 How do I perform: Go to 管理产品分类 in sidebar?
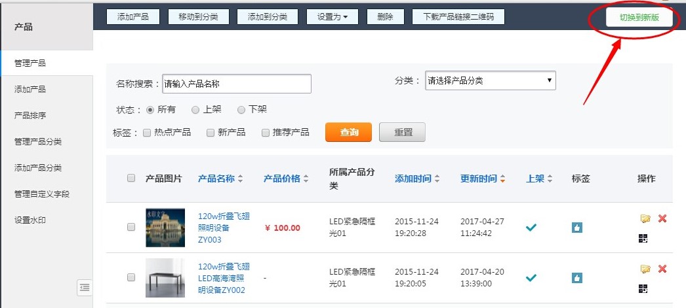click(x=38, y=141)
